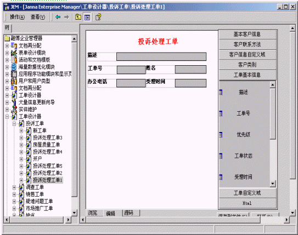Open the 操作(A) menu
The width and height of the screenshot is (298, 235).
tap(18, 17)
